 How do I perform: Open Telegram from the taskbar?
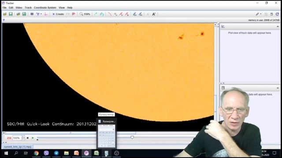[x=56, y=153]
